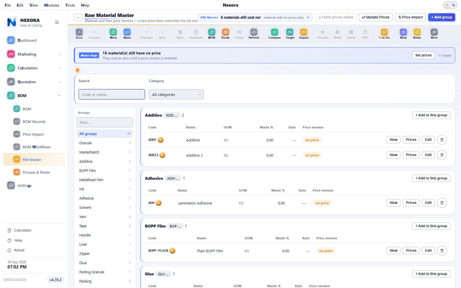Viewport: 461px width, 288px height.
Task: Select the Metallised Film group
Action: 105,180
